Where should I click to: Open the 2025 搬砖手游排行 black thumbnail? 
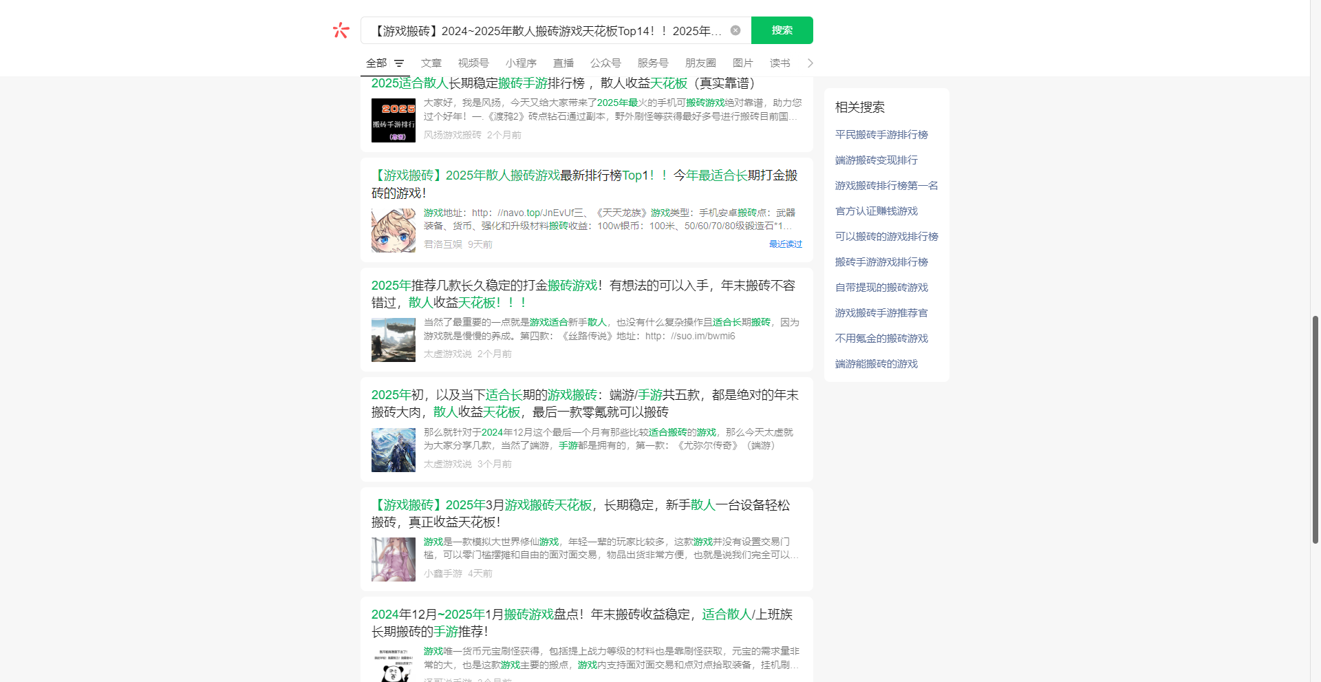(x=394, y=120)
